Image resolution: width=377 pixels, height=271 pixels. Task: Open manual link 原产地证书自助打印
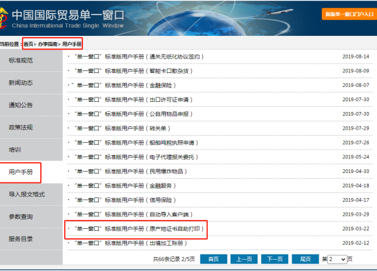(x=139, y=229)
